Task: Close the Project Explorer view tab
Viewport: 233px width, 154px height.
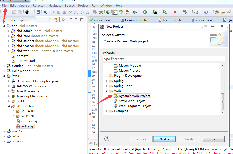Action: point(33,20)
